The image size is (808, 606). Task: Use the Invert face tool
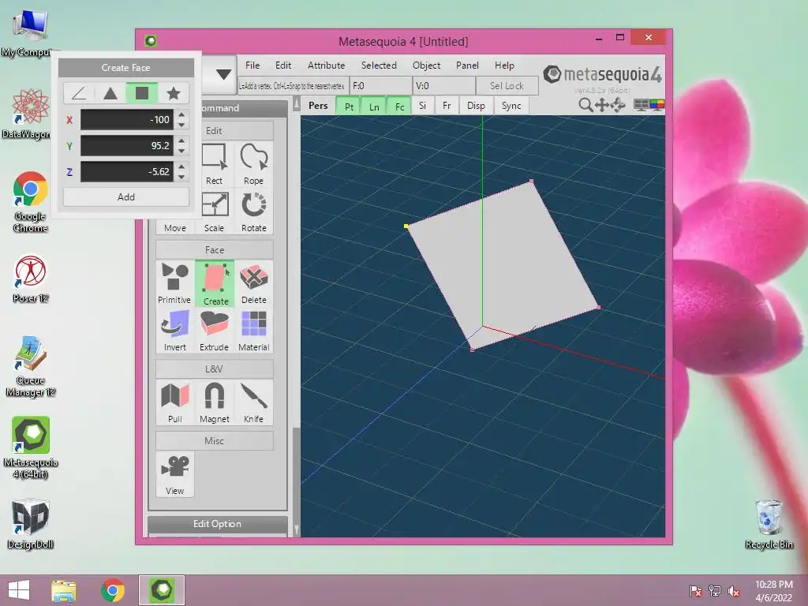(x=174, y=331)
